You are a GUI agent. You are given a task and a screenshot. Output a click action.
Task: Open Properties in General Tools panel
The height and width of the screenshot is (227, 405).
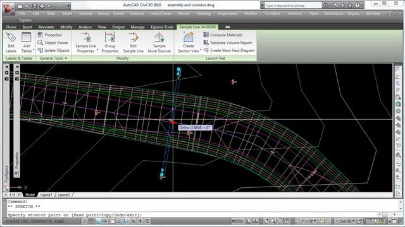click(x=50, y=35)
